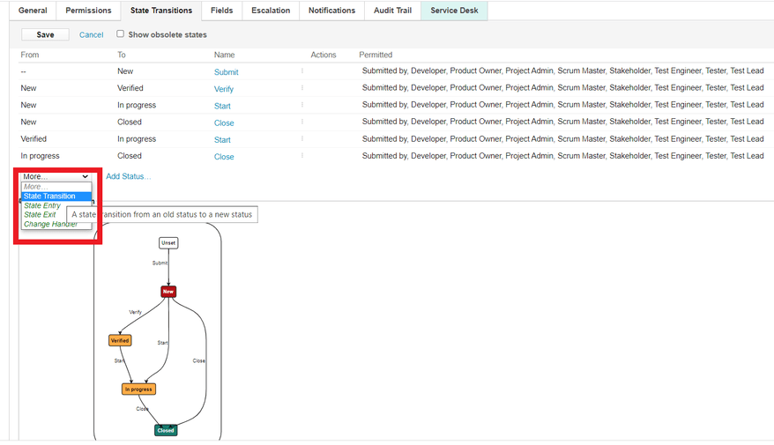
Task: Click the orange Verified node in diagram
Action: (120, 340)
